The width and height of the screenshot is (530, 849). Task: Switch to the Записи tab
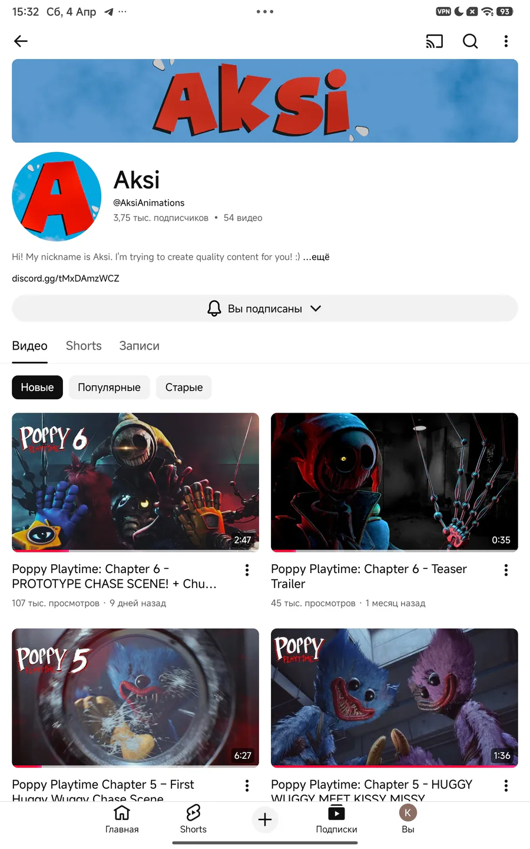pos(139,346)
